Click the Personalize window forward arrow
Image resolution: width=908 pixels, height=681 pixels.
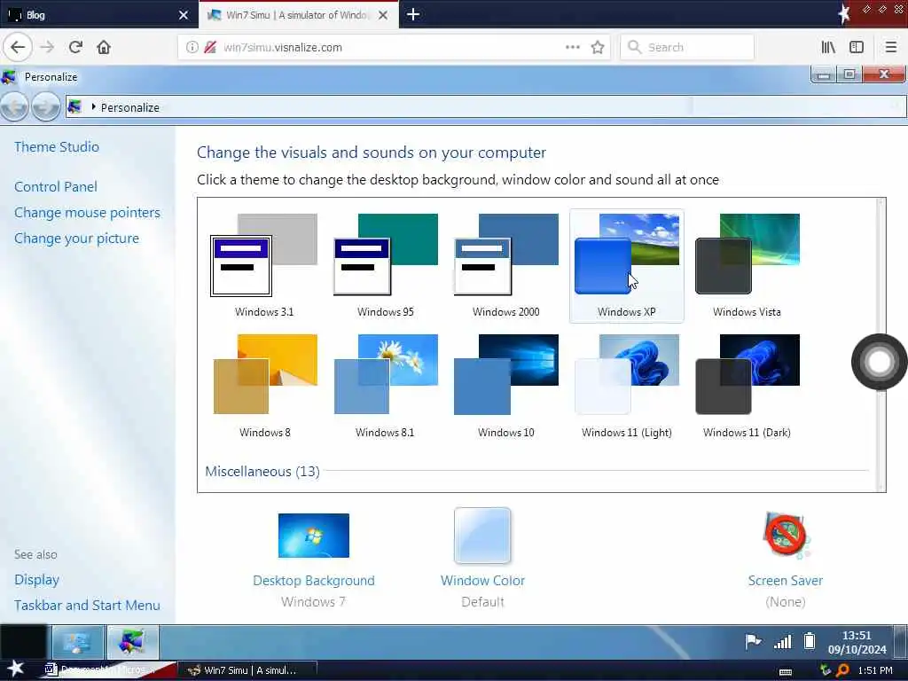pyautogui.click(x=46, y=106)
